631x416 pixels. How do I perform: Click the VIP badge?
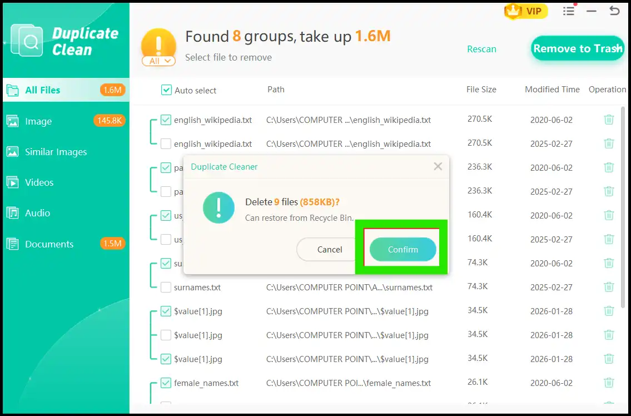[525, 11]
